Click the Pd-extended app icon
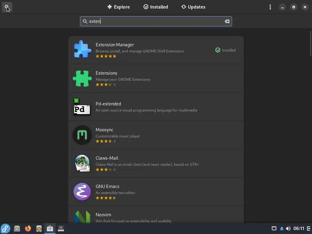This screenshot has width=312, height=234. pos(82,107)
